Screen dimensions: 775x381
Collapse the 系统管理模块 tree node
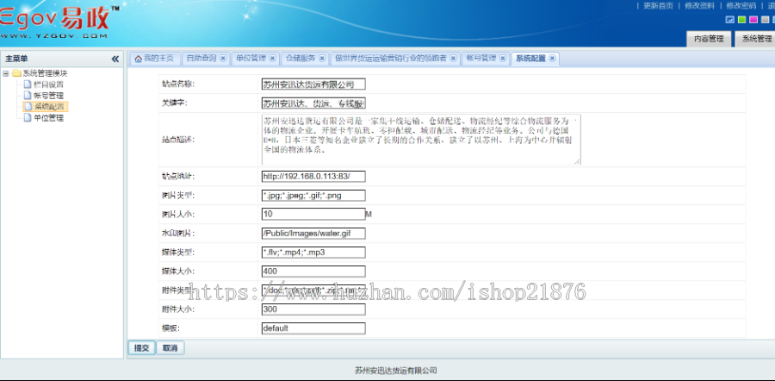pos(5,74)
